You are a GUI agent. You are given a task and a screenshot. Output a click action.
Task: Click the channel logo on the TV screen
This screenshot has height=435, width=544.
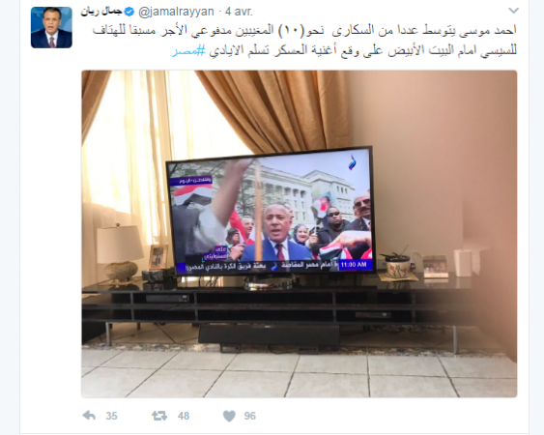point(352,162)
